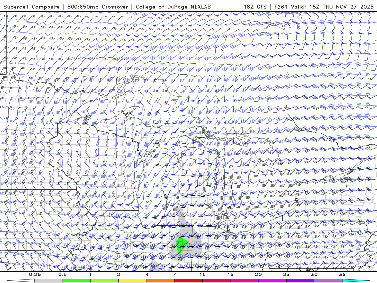Click the pink color bar segment 15–20
This screenshot has width=377, height=283.
244,281
